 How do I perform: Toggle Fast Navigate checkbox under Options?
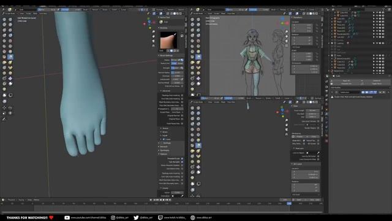click(x=182, y=162)
